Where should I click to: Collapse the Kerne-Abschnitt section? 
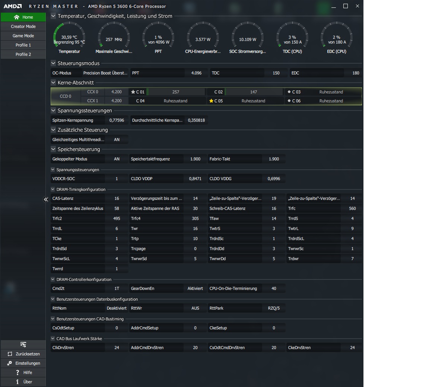[53, 83]
